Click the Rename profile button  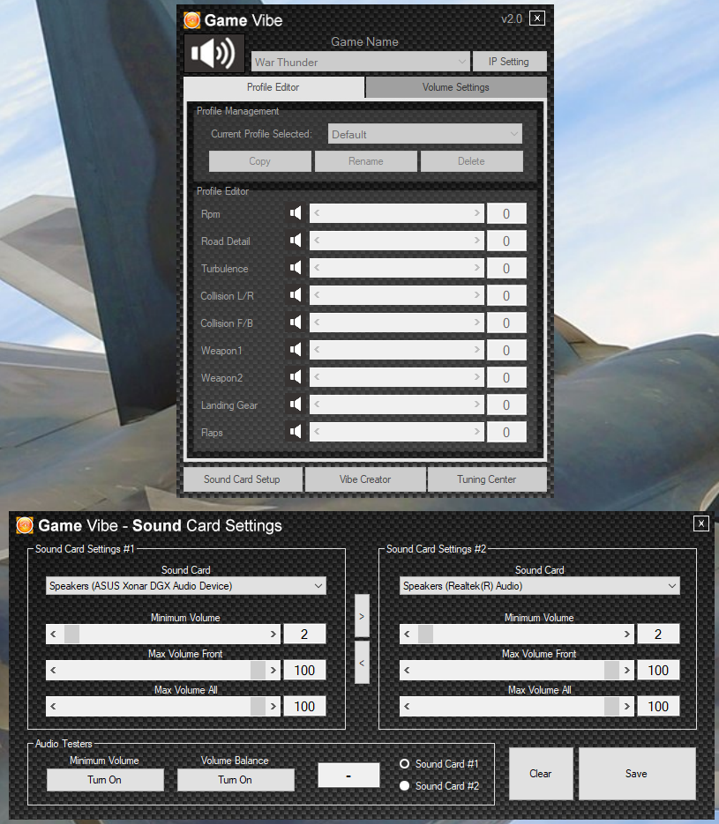[x=365, y=161]
